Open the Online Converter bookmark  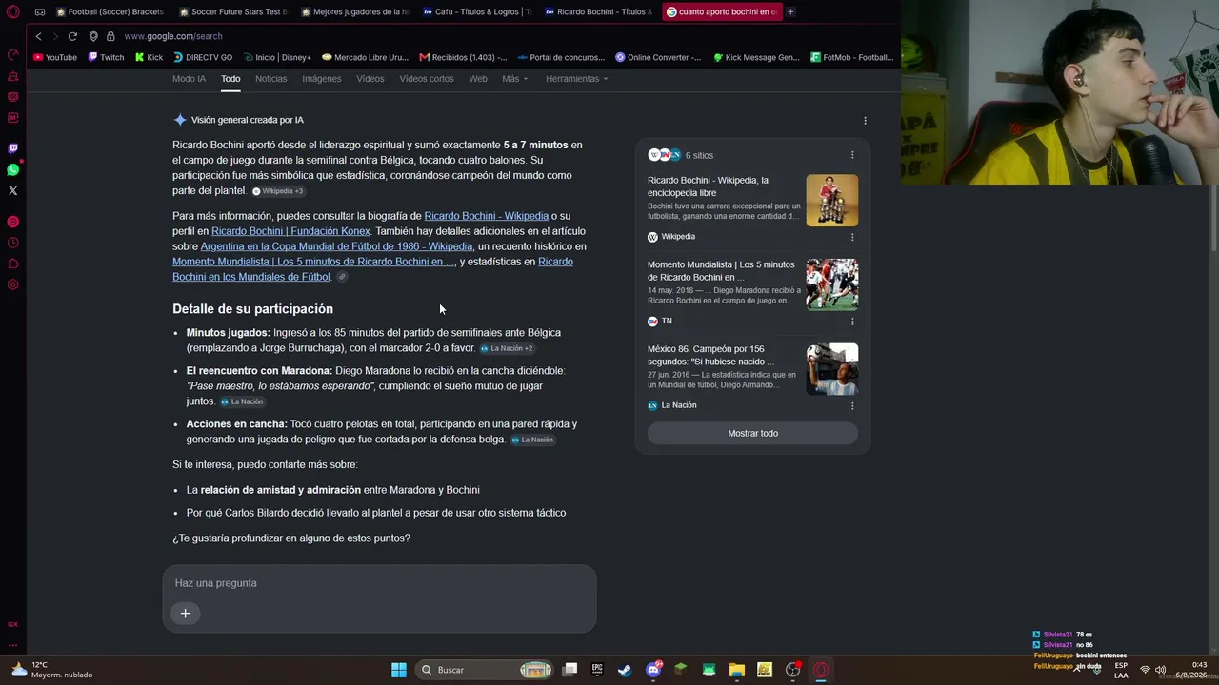pyautogui.click(x=658, y=57)
